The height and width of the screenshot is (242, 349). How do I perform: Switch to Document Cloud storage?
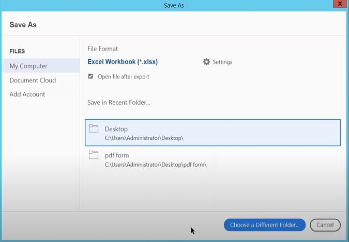click(x=33, y=80)
